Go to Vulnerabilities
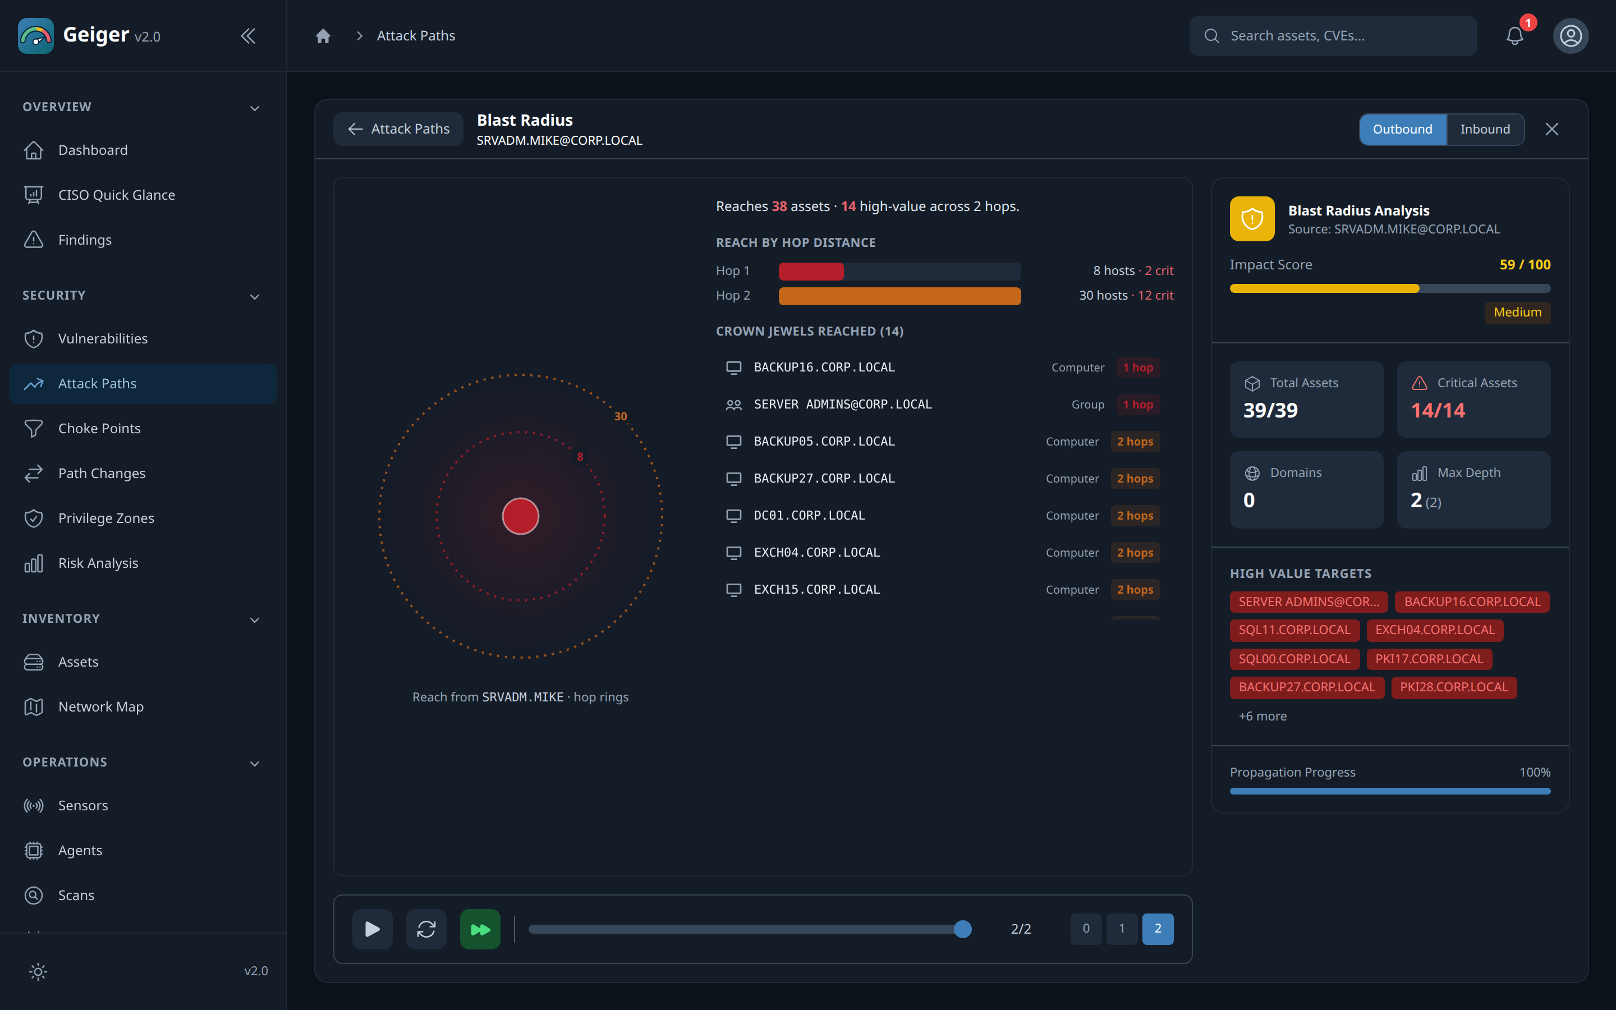This screenshot has height=1010, width=1616. (143, 339)
